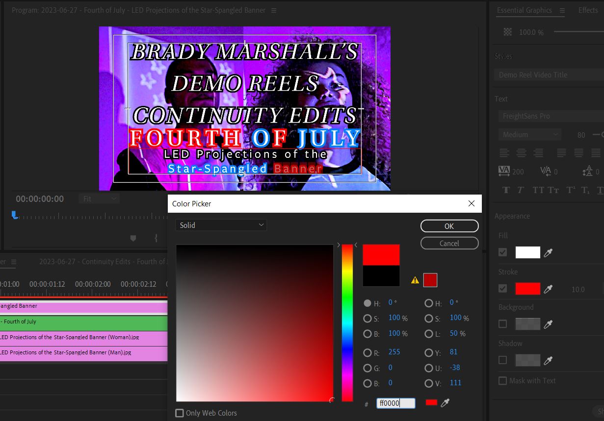The width and height of the screenshot is (604, 421).
Task: Toggle Subscript text style
Action: tap(585, 190)
